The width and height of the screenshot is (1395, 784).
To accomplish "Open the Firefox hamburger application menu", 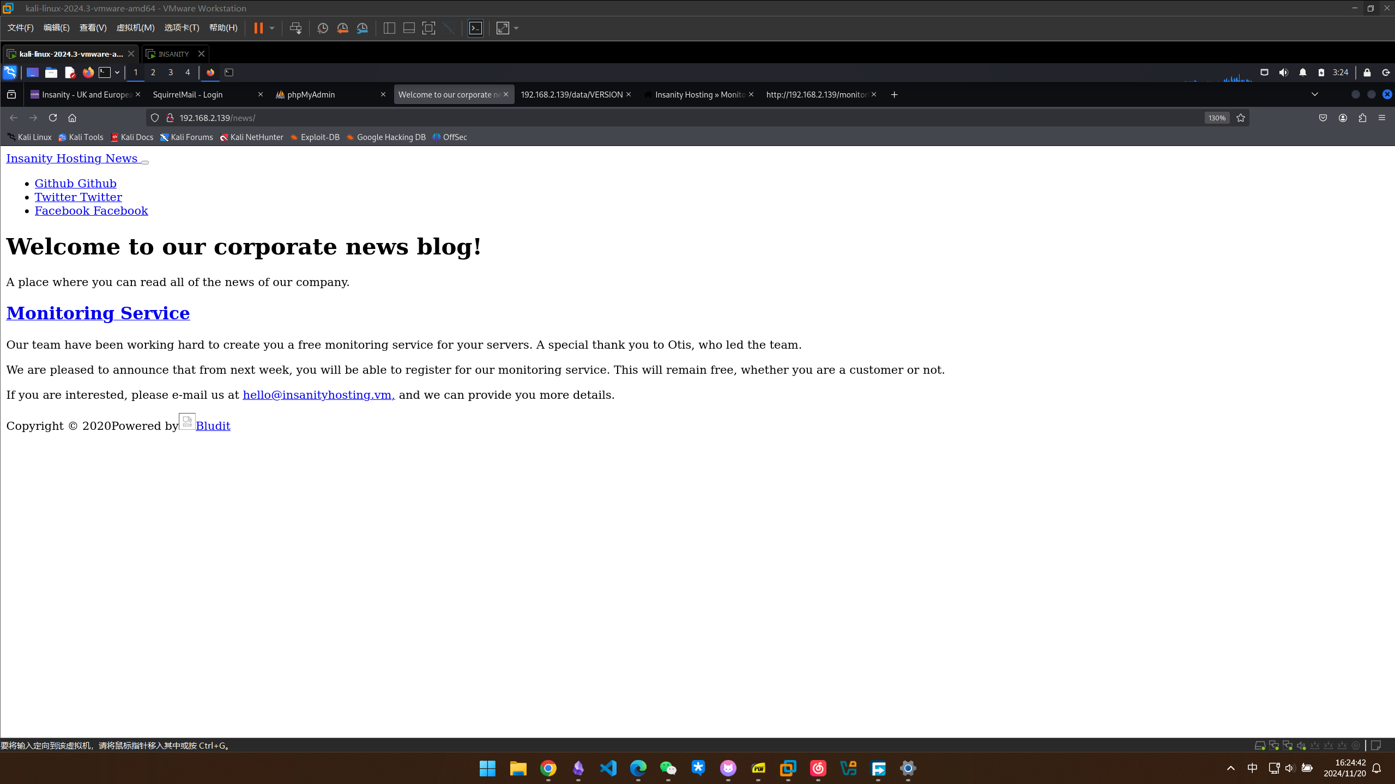I will point(1382,118).
